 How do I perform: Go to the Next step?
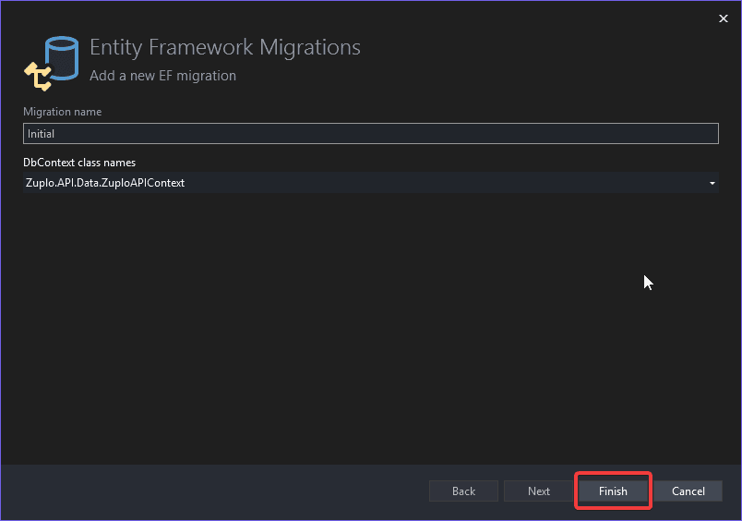539,491
